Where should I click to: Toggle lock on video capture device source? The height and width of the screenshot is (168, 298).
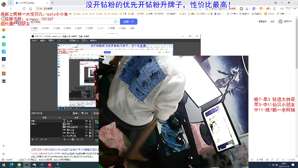click(x=90, y=127)
